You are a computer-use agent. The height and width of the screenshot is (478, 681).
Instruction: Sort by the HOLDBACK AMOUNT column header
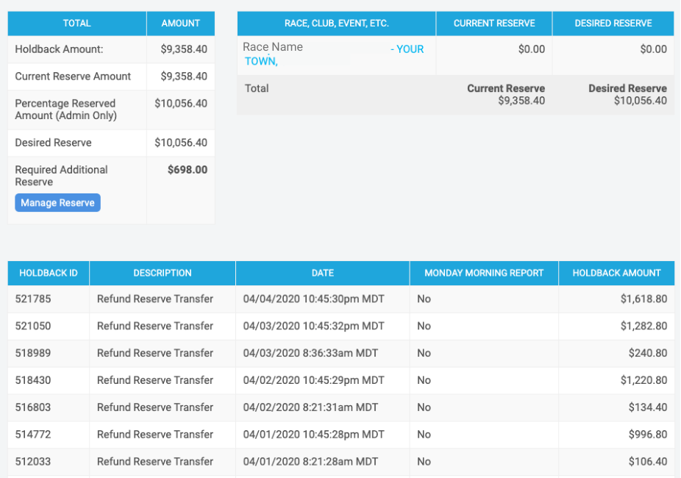pyautogui.click(x=616, y=273)
